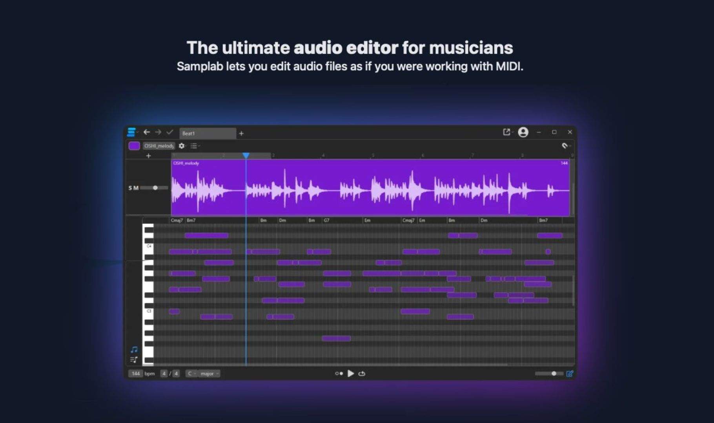The image size is (714, 423).
Task: Open the user account profile
Action: 523,132
